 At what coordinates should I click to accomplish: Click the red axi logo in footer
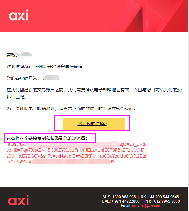(18, 200)
